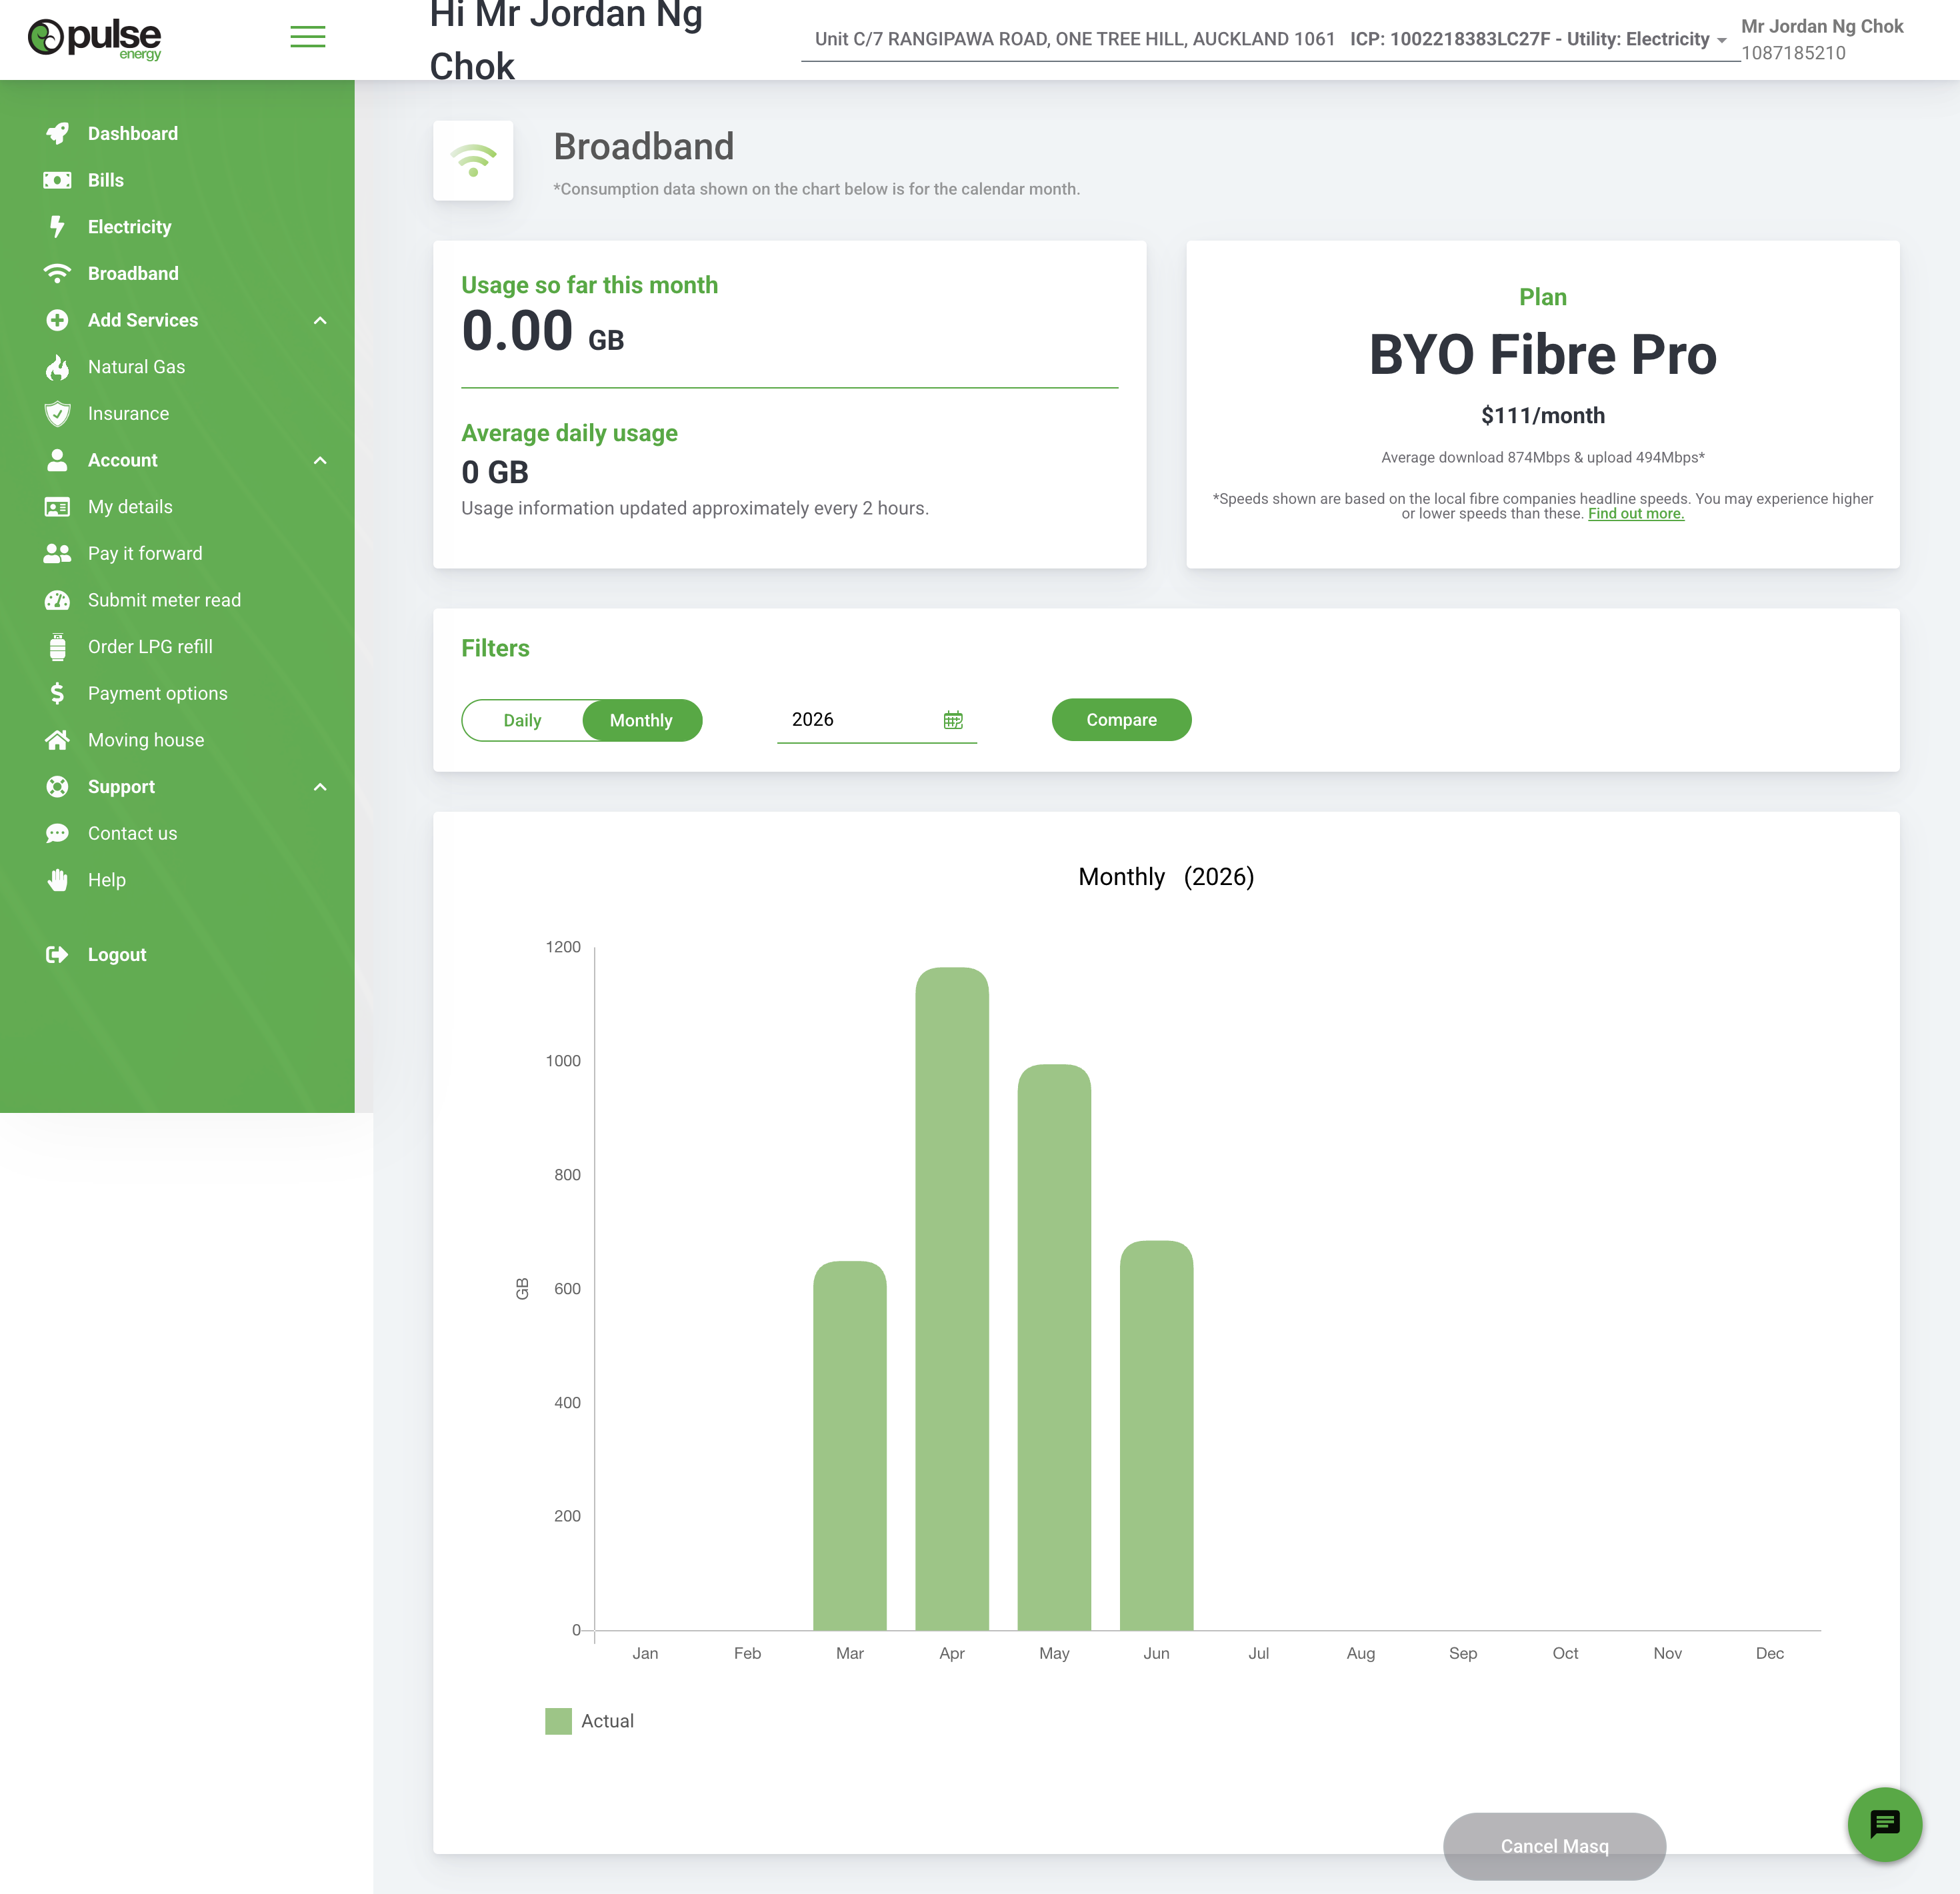
Task: Click the Compare button
Action: (1121, 720)
